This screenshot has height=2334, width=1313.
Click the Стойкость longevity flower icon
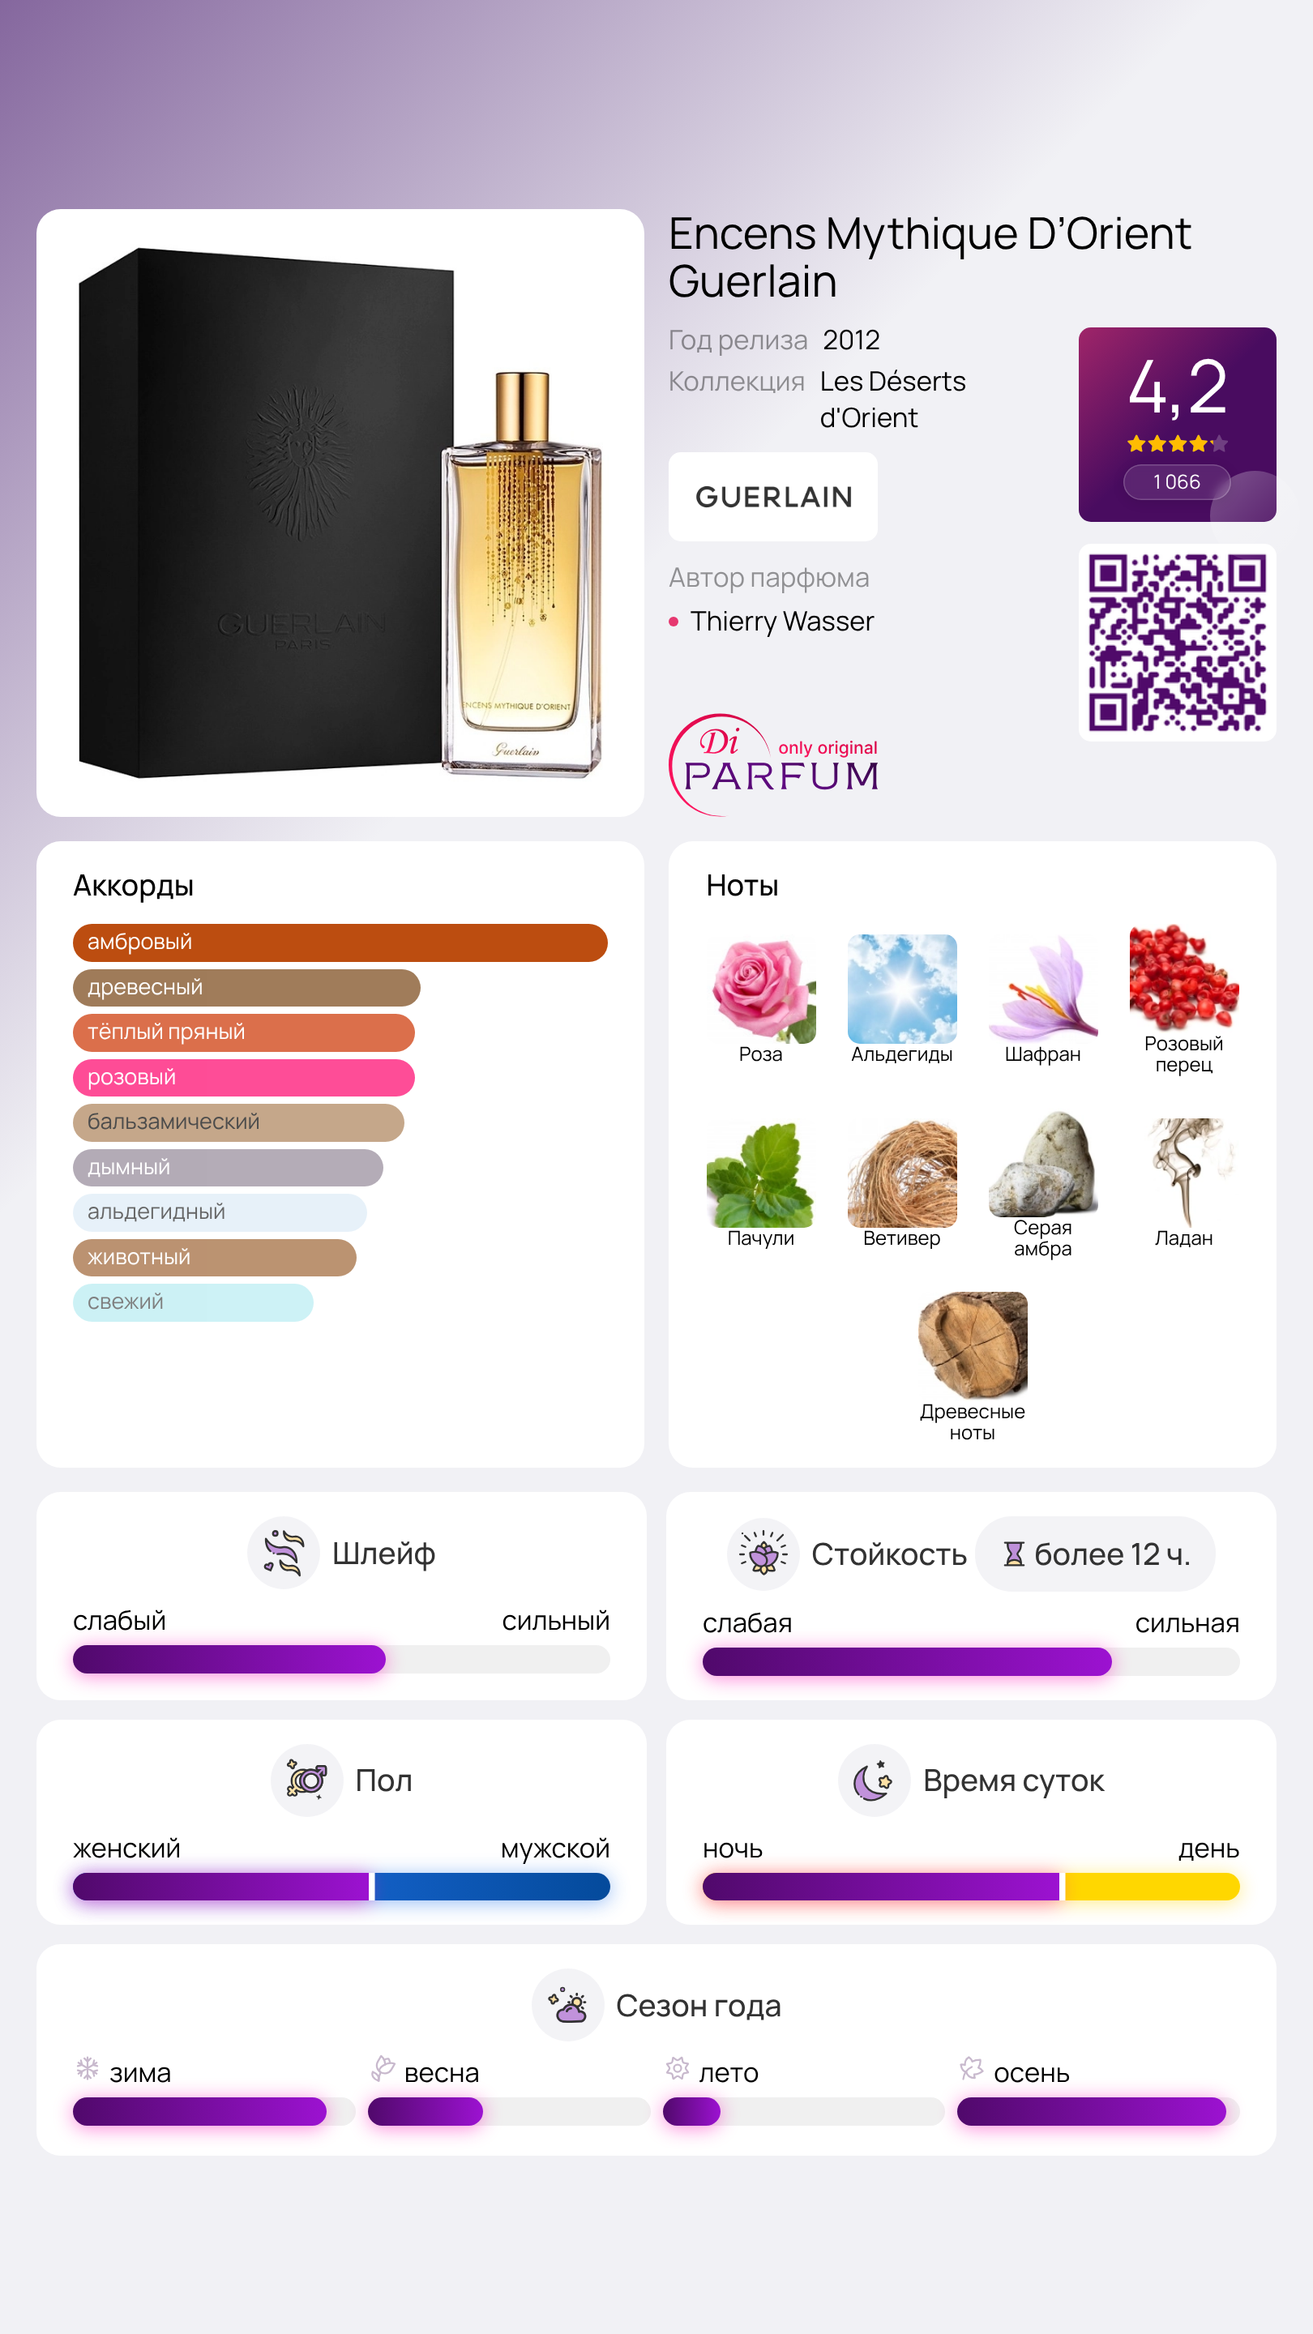763,1554
